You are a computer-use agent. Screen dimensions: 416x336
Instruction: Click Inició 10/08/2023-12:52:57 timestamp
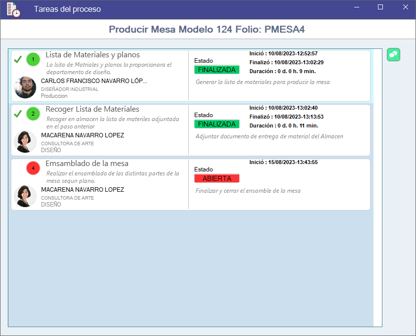284,53
